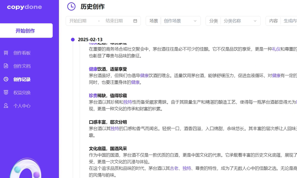Image resolution: width=297 pixels, height=178 pixels.
Task: Click 健康 link in 倡导健康饮酒的理念
Action: point(144,76)
